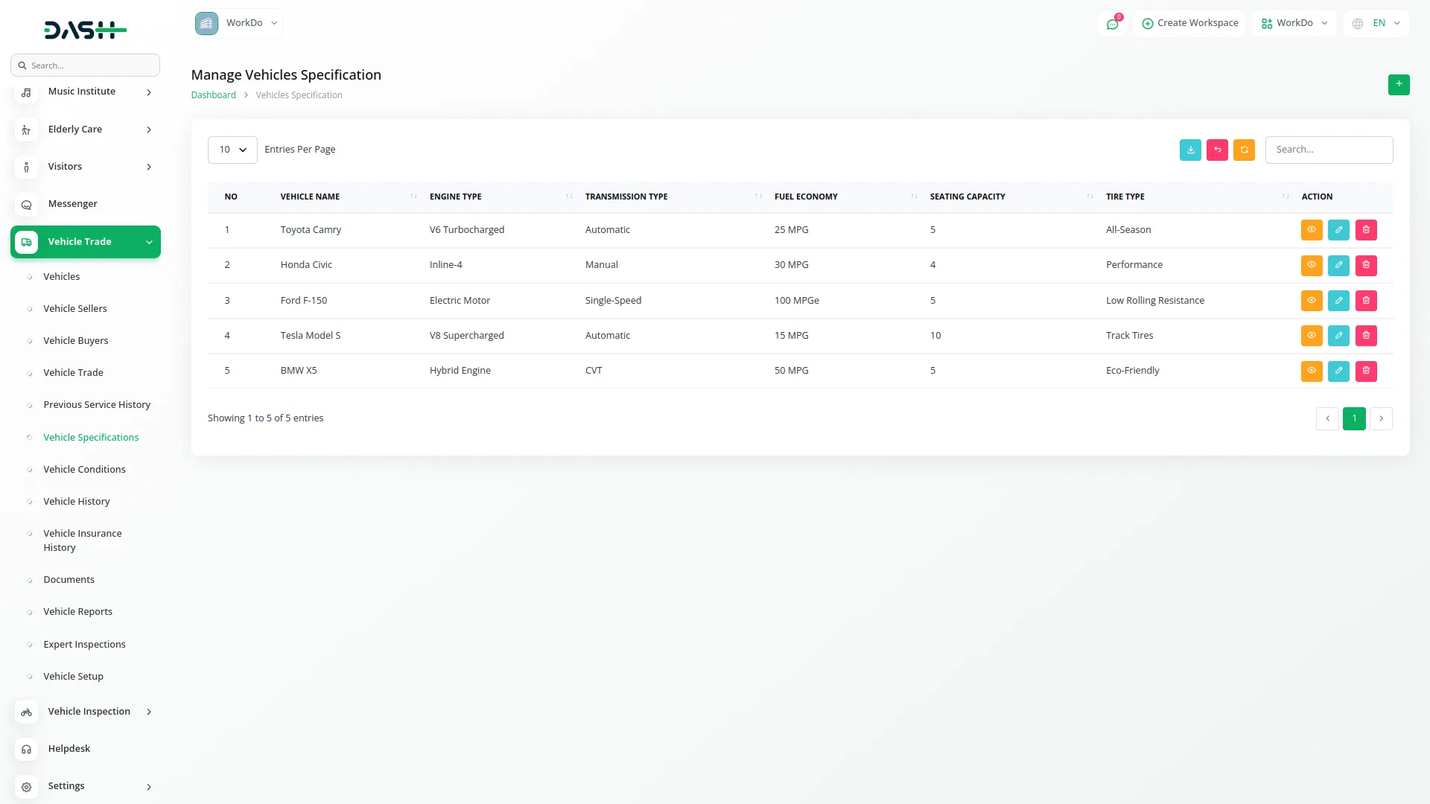Open the chat messages icon in header
This screenshot has height=804, width=1430.
point(1112,24)
